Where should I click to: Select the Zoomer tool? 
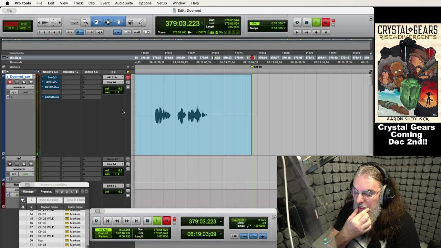tap(85, 22)
